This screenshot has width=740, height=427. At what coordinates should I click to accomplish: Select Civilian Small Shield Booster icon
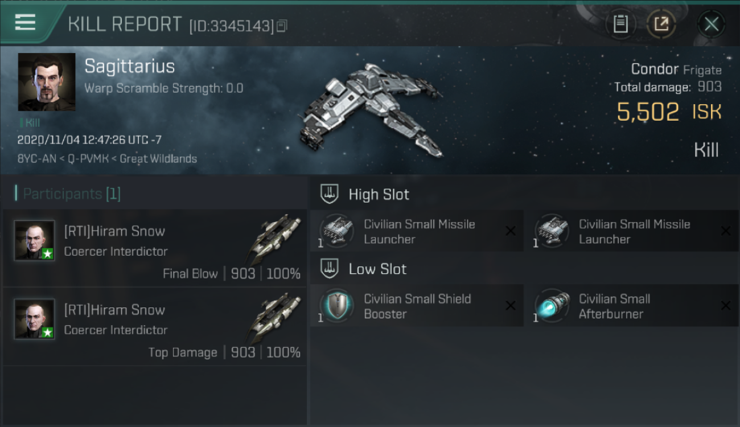[x=336, y=306]
